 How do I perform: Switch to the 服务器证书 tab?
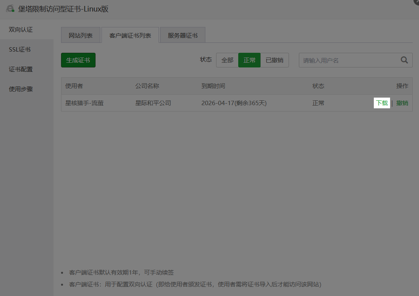tap(182, 35)
